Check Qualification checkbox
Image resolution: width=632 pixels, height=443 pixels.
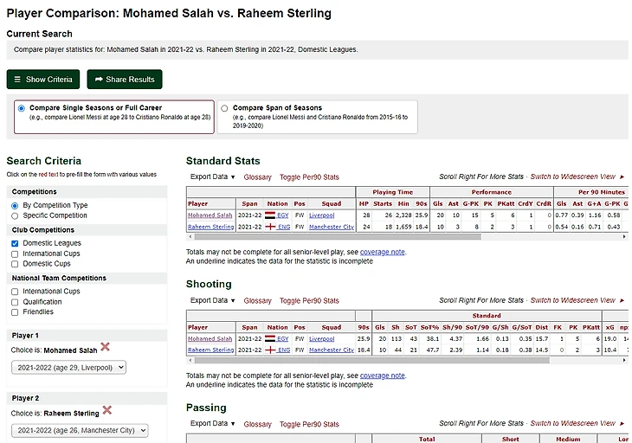tap(15, 302)
